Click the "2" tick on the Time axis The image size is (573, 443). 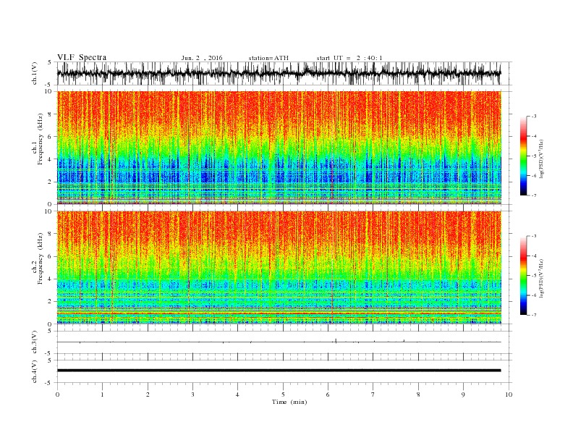click(x=148, y=395)
